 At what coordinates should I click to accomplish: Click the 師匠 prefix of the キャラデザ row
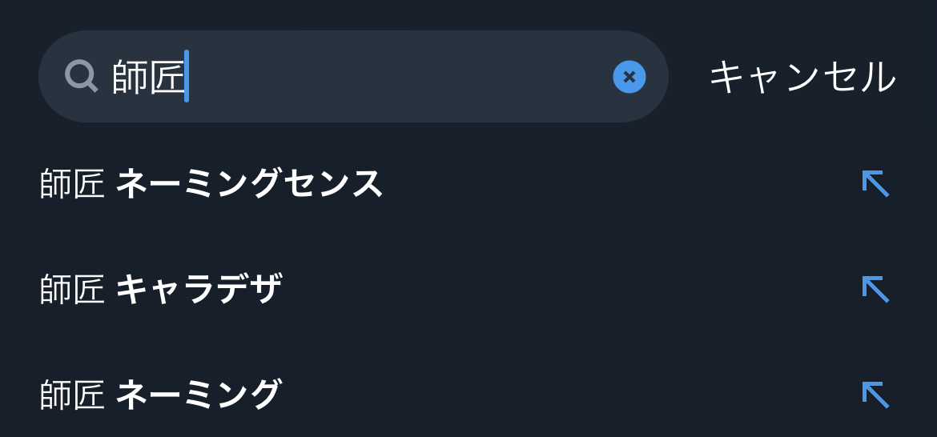[72, 289]
